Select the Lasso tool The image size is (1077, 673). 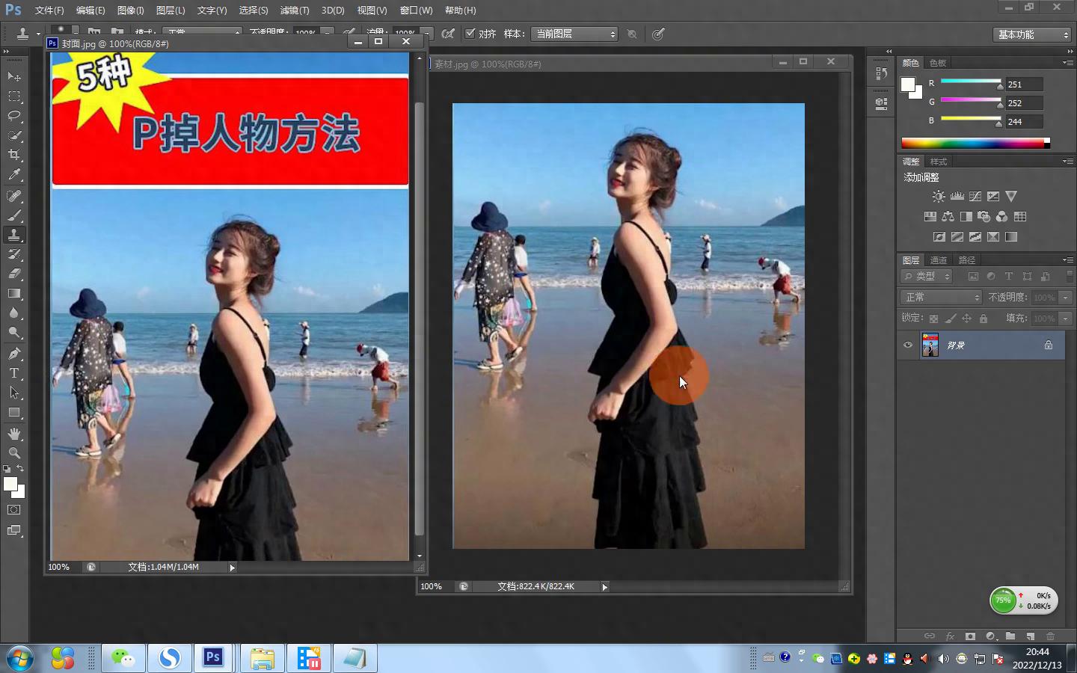click(14, 116)
